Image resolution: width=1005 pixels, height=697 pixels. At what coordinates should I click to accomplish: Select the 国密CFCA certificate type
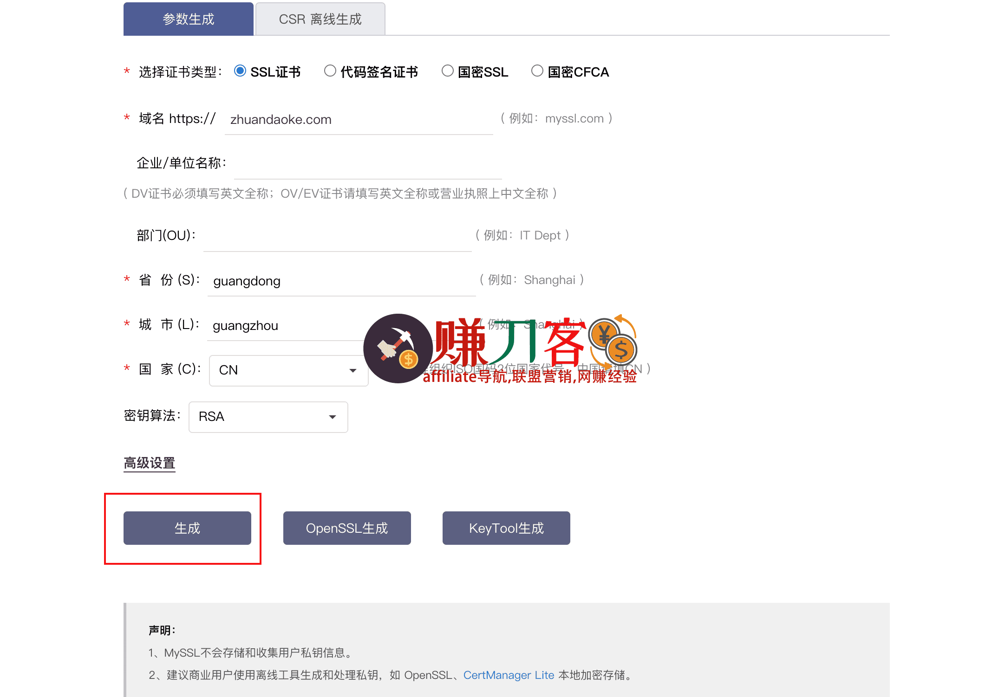tap(537, 71)
